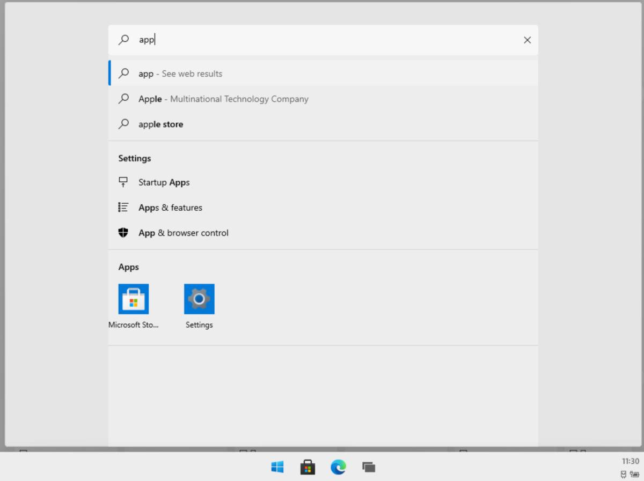Click the App & browser control shield icon

[x=123, y=233]
